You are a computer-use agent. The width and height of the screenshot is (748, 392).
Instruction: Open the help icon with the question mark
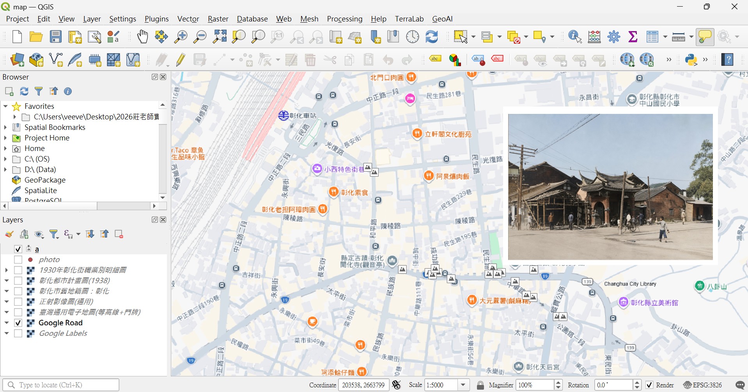[727, 60]
